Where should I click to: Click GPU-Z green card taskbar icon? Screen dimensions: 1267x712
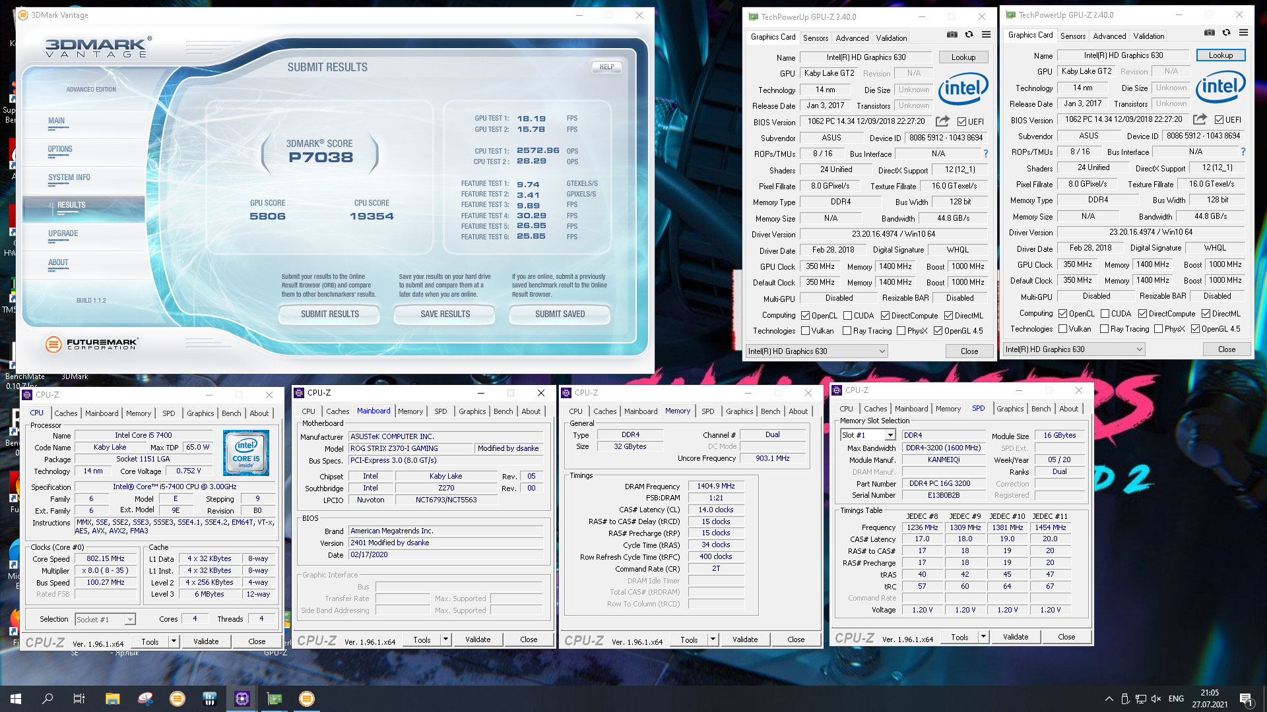pyautogui.click(x=275, y=699)
